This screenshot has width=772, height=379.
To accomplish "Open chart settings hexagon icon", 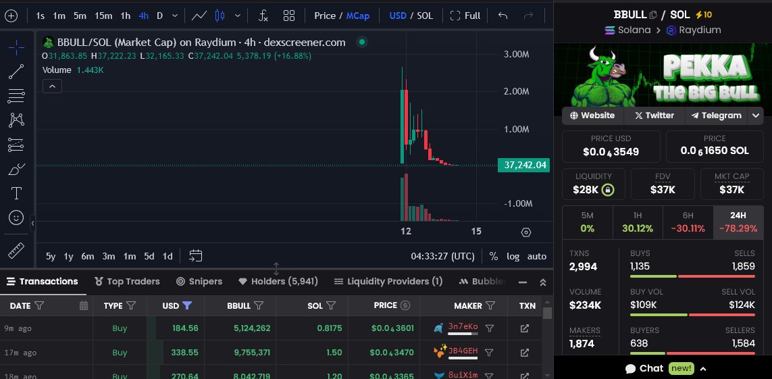I will (x=526, y=232).
